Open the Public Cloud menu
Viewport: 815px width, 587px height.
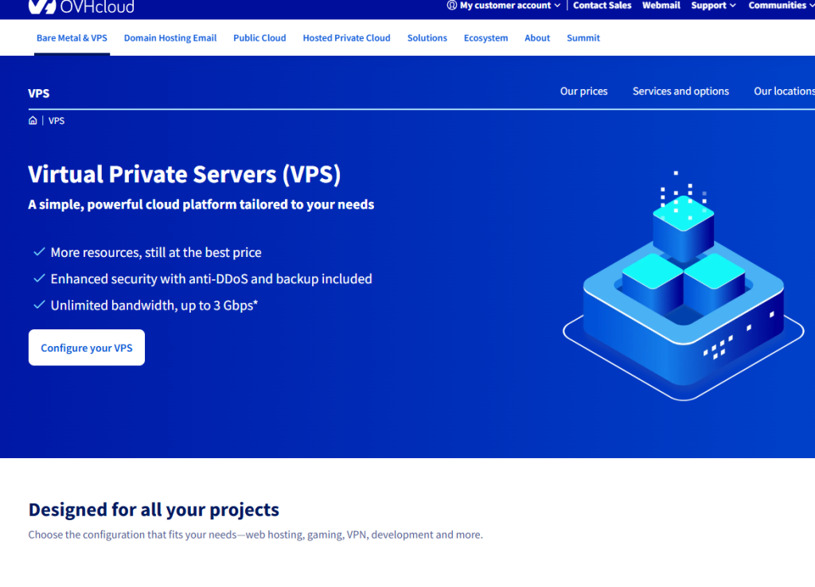[x=259, y=38]
